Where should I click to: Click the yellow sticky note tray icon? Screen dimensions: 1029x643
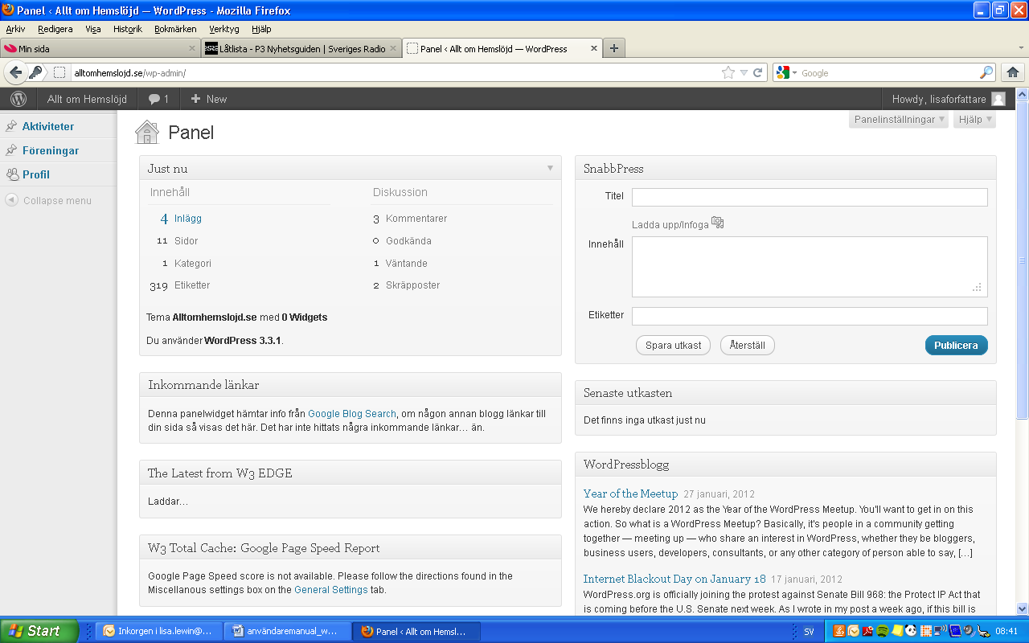click(897, 631)
